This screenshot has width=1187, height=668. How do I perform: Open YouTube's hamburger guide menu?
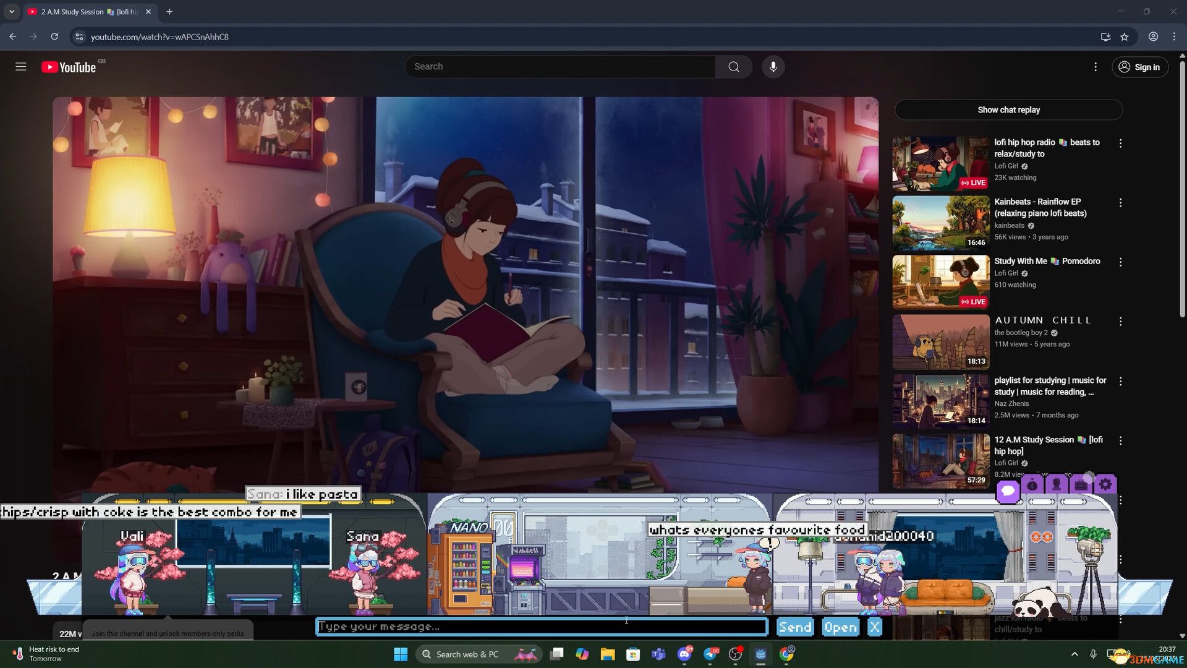[20, 66]
